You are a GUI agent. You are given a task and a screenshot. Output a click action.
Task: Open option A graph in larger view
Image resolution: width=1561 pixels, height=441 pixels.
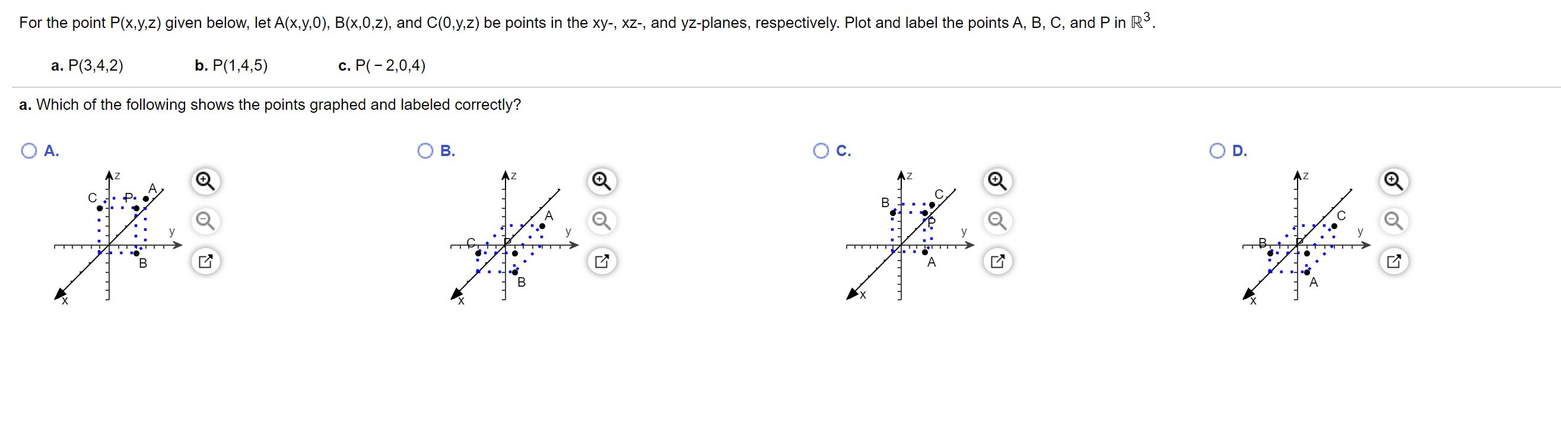(205, 261)
